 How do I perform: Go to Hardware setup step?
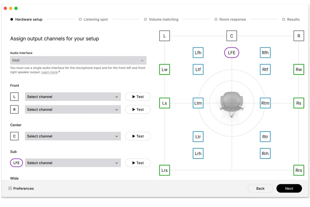[26, 19]
